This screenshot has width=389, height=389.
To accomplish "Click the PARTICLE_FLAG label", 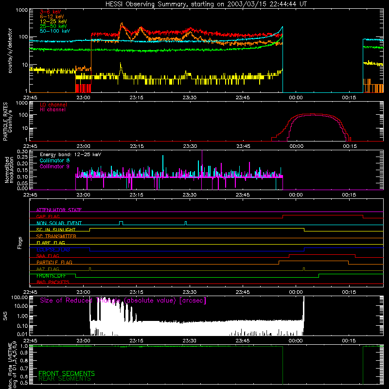I will click(54, 262).
